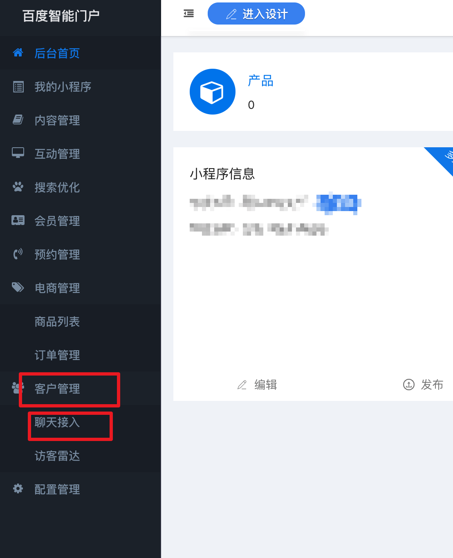Click the tags icon beside 电商管理
The image size is (453, 558).
tap(18, 287)
